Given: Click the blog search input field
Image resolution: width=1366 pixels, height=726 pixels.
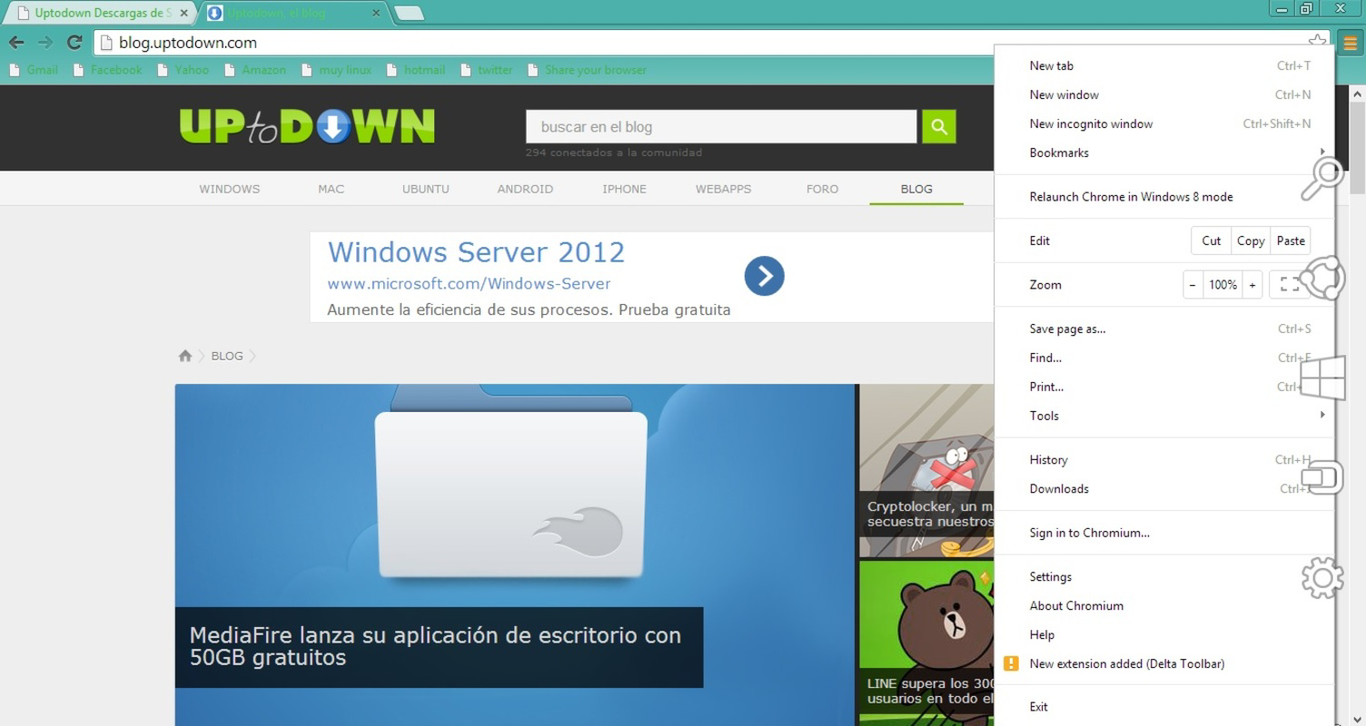Looking at the screenshot, I should click(x=721, y=127).
